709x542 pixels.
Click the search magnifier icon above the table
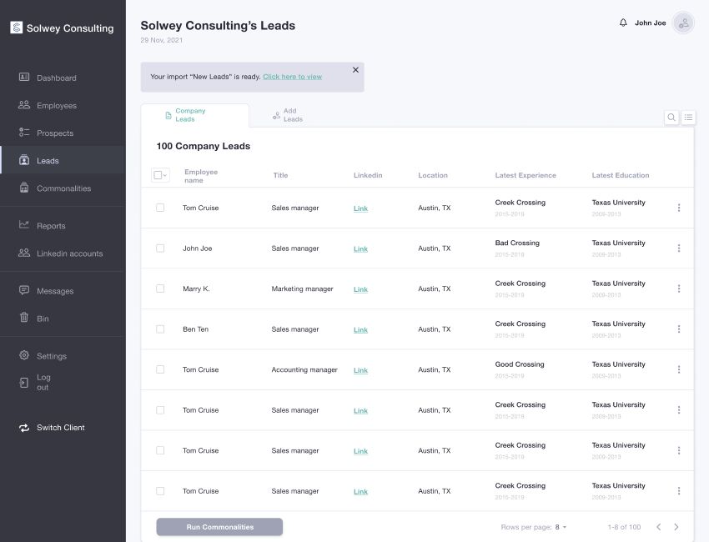tap(671, 118)
